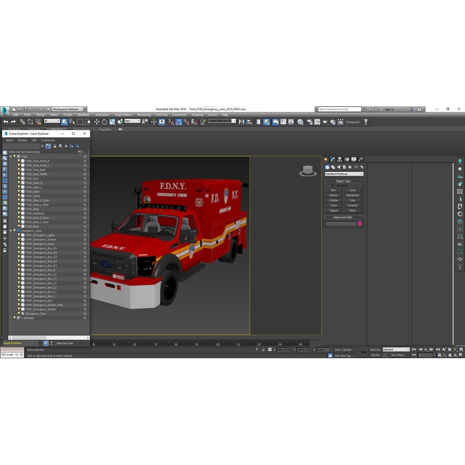Open Select by Name dialog
Viewport: 465px width, 465px height.
coord(72,122)
